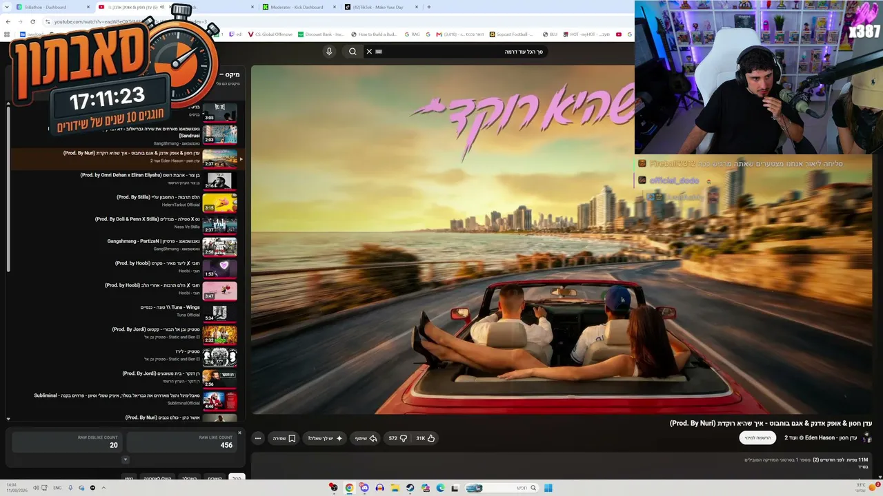The height and width of the screenshot is (496, 883).
Task: Open the How to Build a Bud... bookmark
Action: pyautogui.click(x=374, y=34)
